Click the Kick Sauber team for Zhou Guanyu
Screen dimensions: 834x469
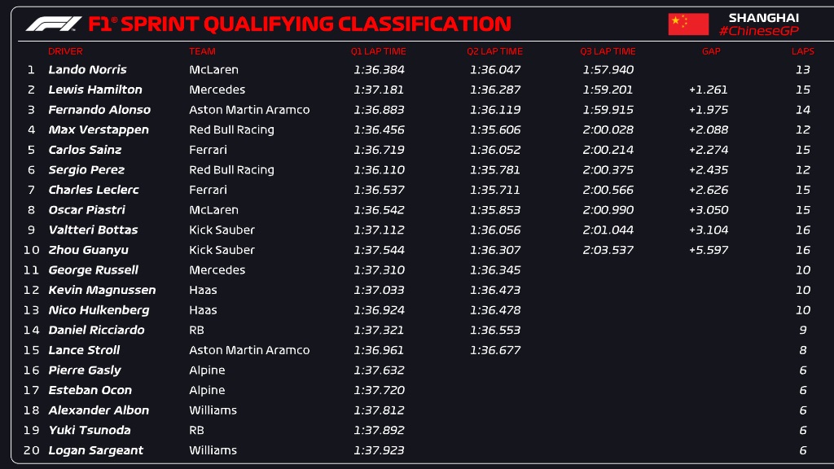point(222,250)
